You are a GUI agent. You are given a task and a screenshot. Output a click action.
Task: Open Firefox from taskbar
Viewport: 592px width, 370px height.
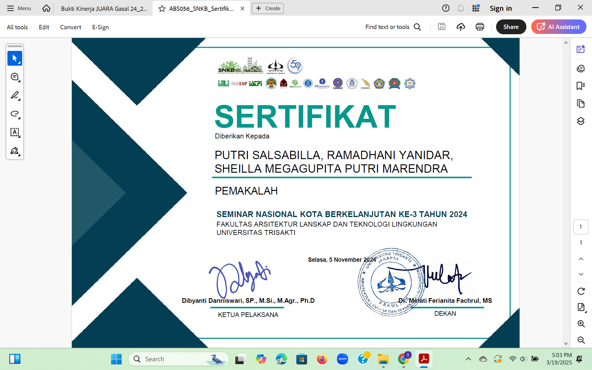[x=322, y=359]
